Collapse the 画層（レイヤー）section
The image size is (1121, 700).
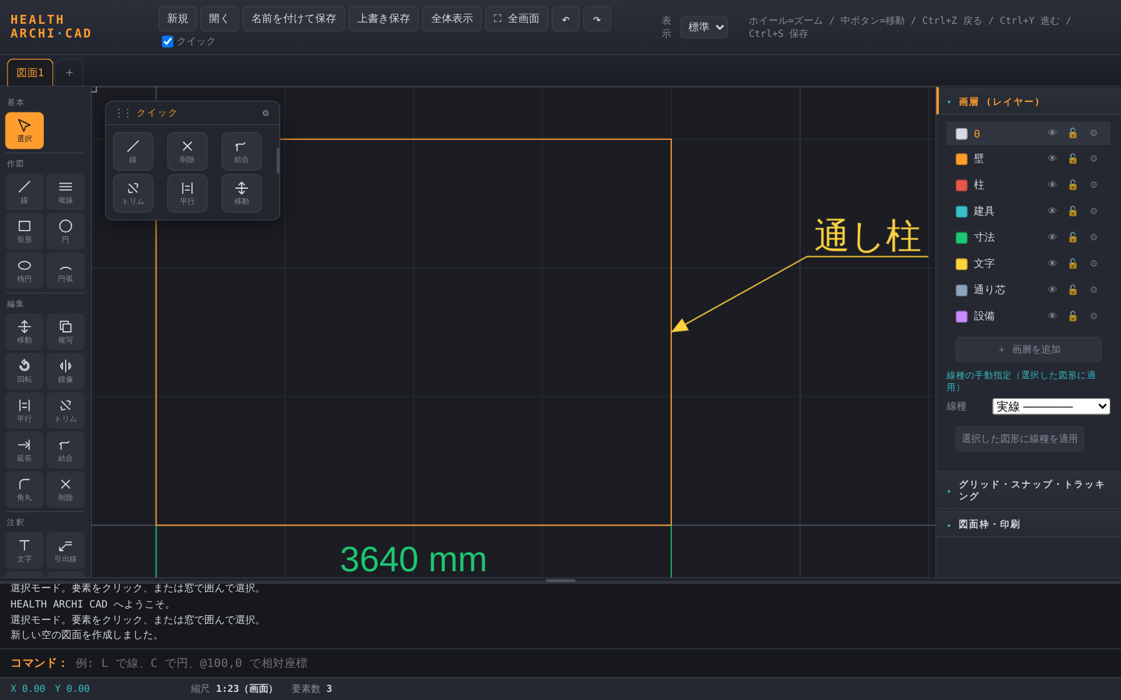coord(1029,101)
